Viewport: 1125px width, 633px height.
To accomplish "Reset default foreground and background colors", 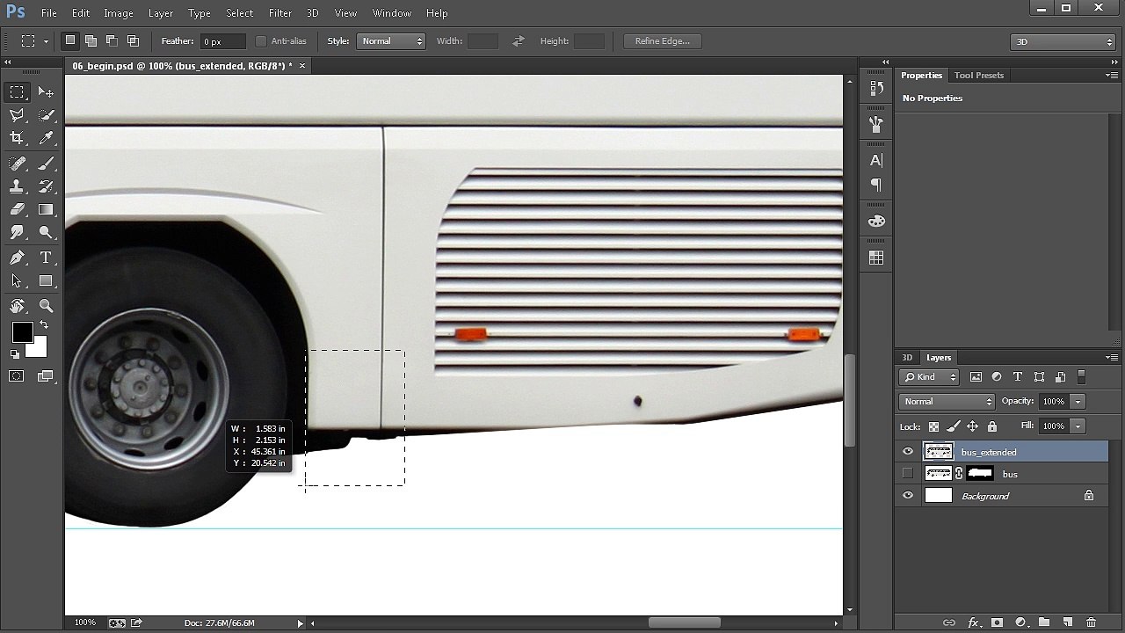I will coord(15,354).
